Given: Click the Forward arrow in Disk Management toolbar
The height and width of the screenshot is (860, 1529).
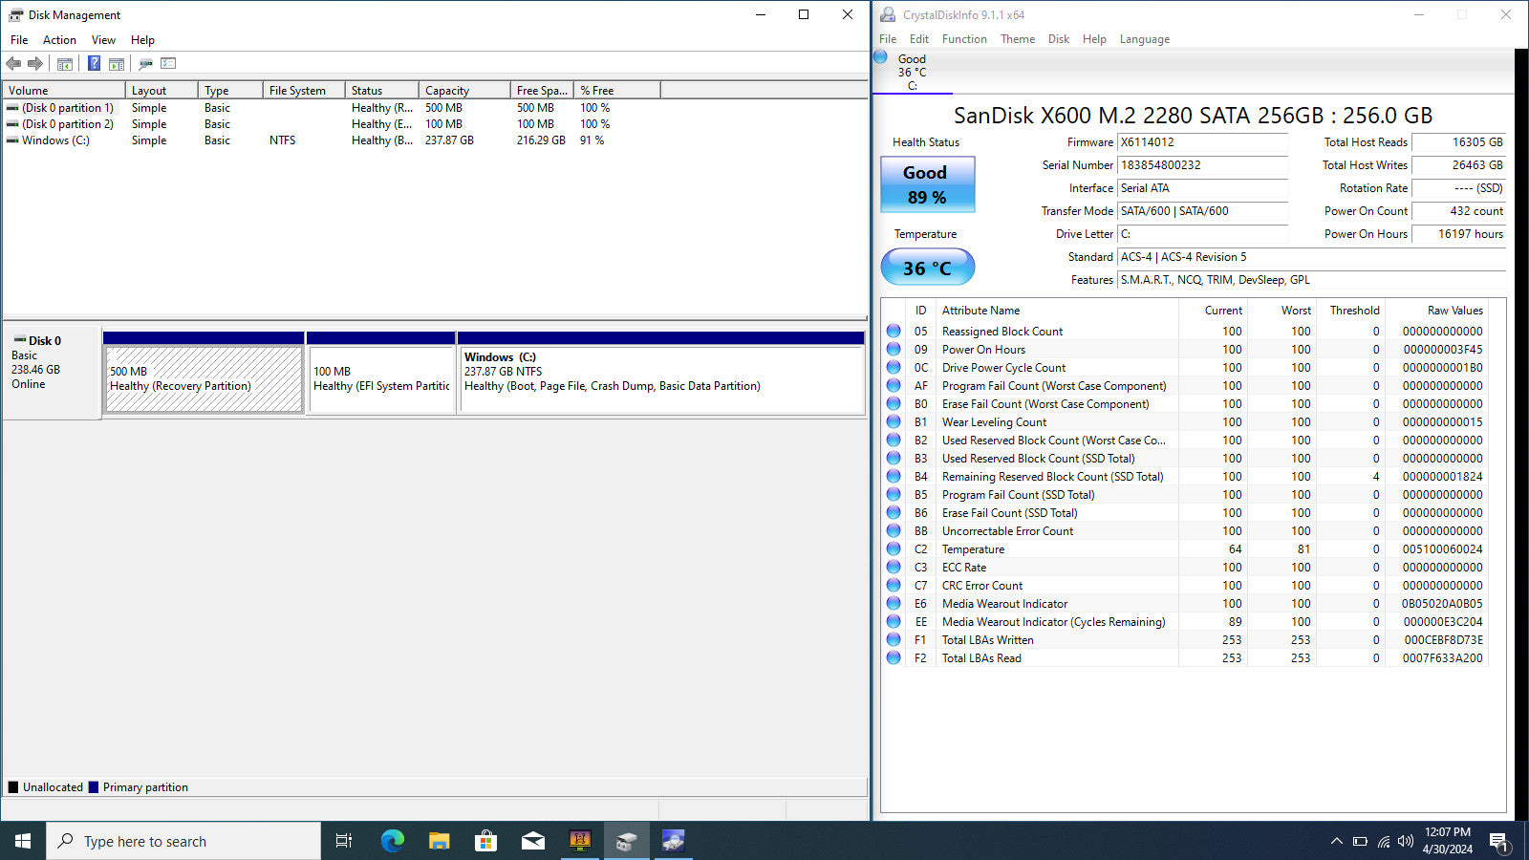Looking at the screenshot, I should click(35, 64).
